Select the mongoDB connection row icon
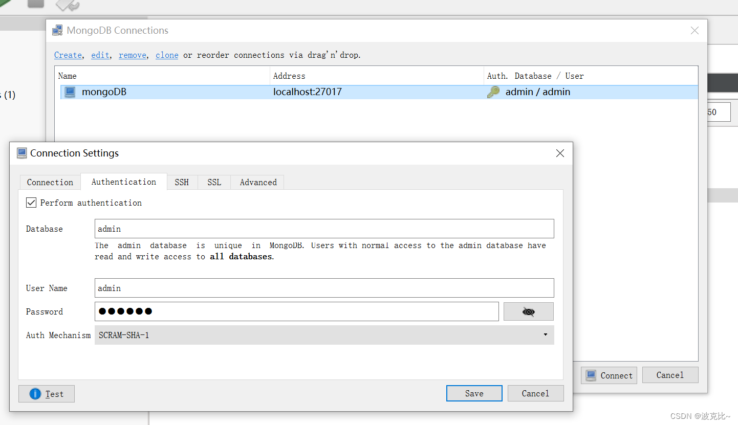Screen dimensions: 738x425 70,92
